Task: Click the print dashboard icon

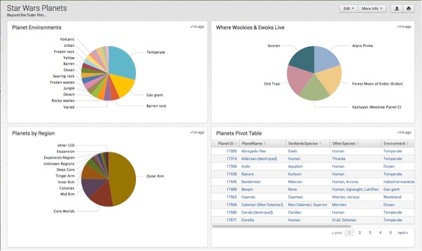Action: [x=409, y=9]
